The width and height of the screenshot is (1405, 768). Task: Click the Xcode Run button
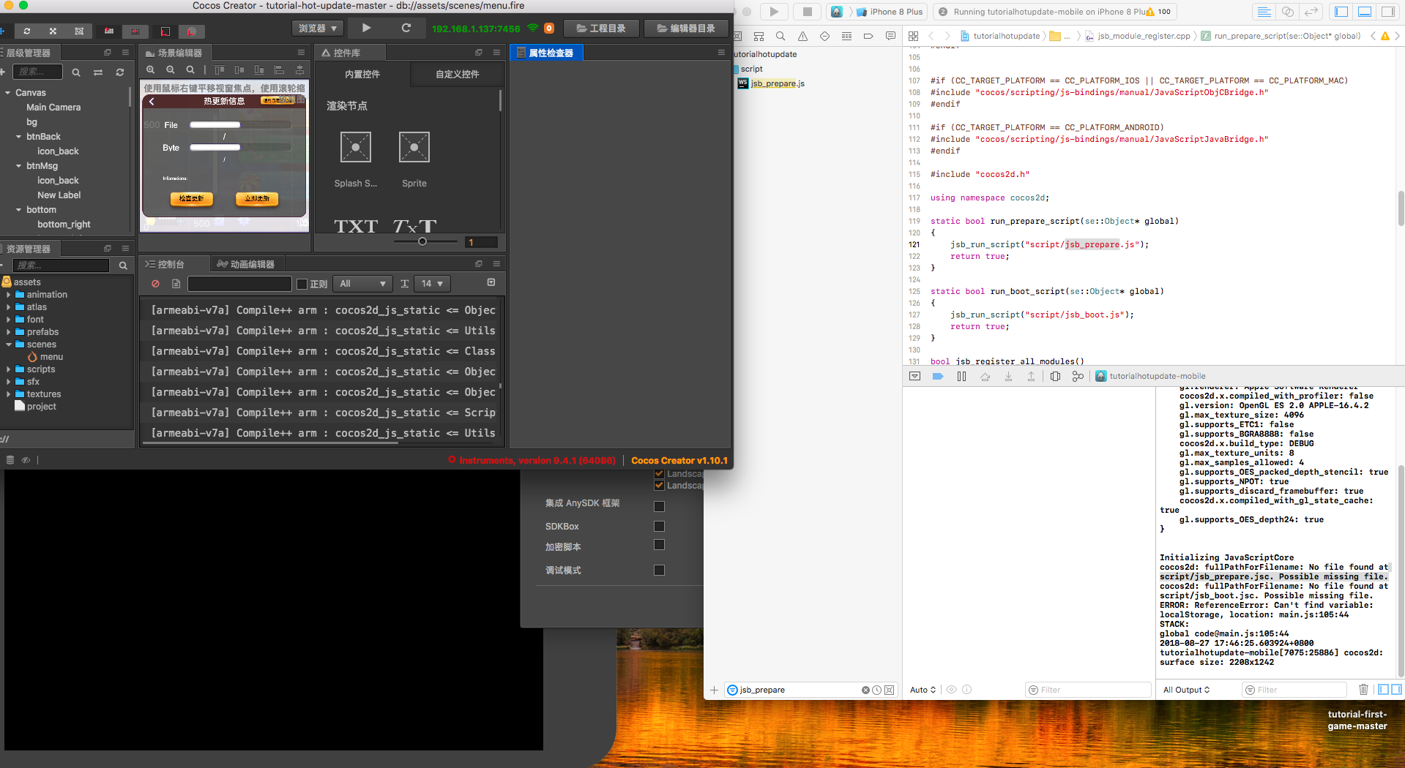774,12
